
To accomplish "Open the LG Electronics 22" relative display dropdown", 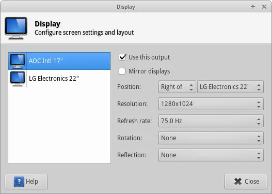I will [230, 86].
